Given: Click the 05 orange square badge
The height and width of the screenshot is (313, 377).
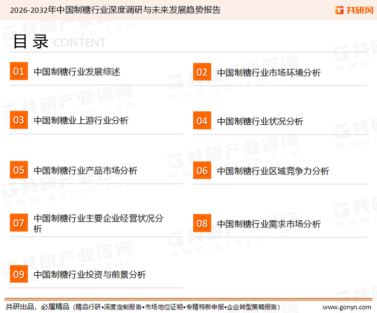Looking at the screenshot, I should [19, 170].
